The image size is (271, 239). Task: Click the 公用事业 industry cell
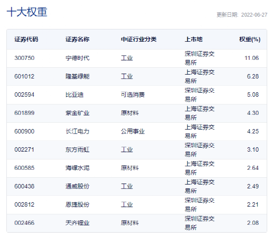(x=133, y=132)
